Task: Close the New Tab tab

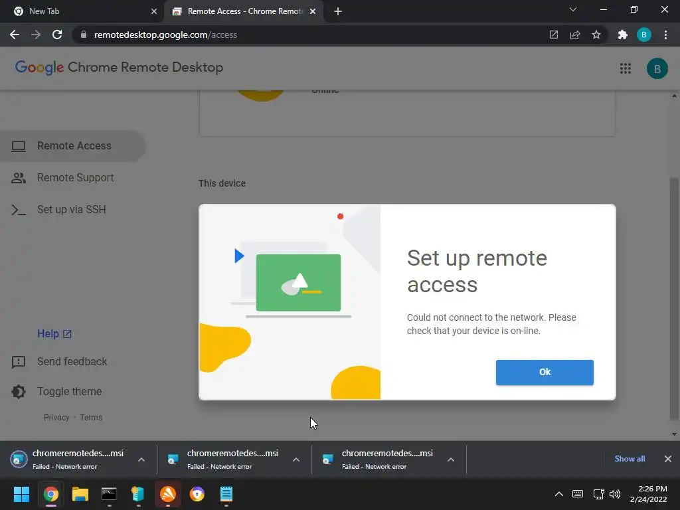Action: pyautogui.click(x=153, y=11)
